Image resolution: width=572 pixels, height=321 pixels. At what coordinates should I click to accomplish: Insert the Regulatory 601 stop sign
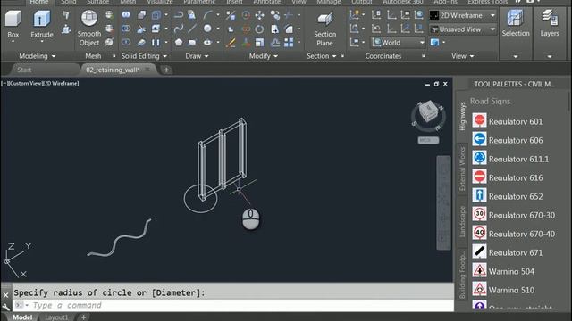pos(508,121)
